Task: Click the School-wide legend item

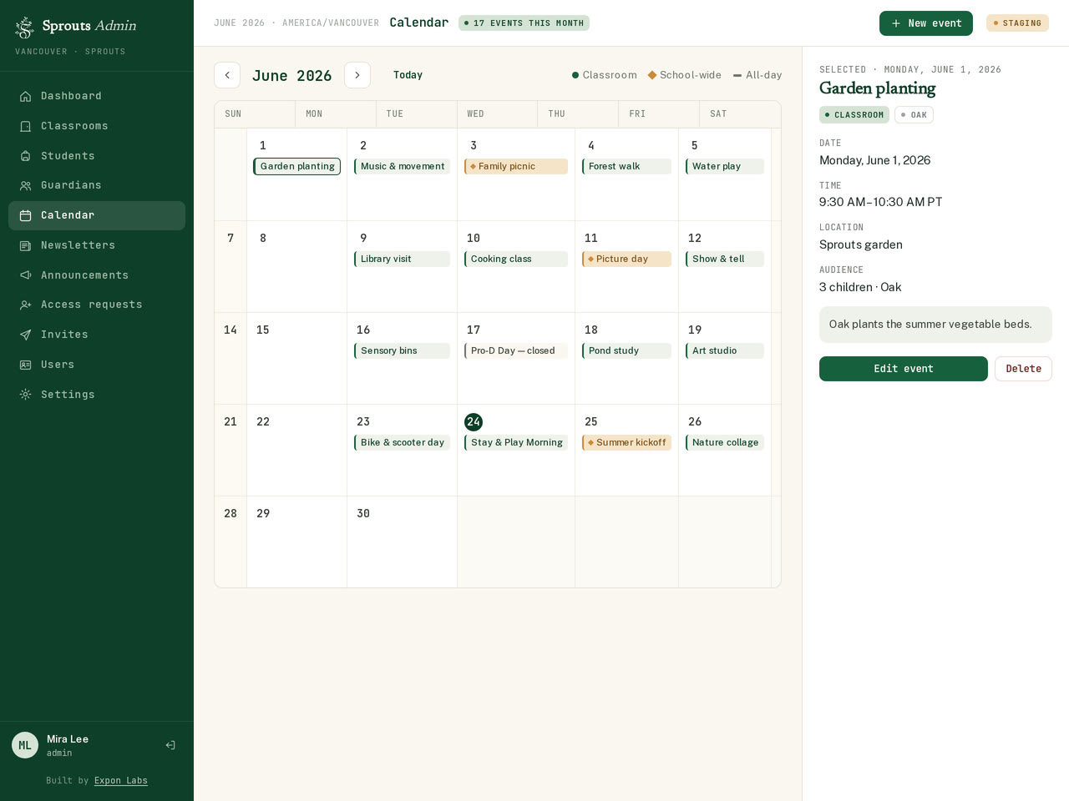Action: [x=685, y=75]
